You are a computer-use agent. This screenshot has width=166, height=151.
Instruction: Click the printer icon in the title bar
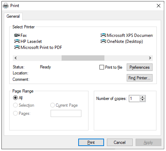[6, 6]
